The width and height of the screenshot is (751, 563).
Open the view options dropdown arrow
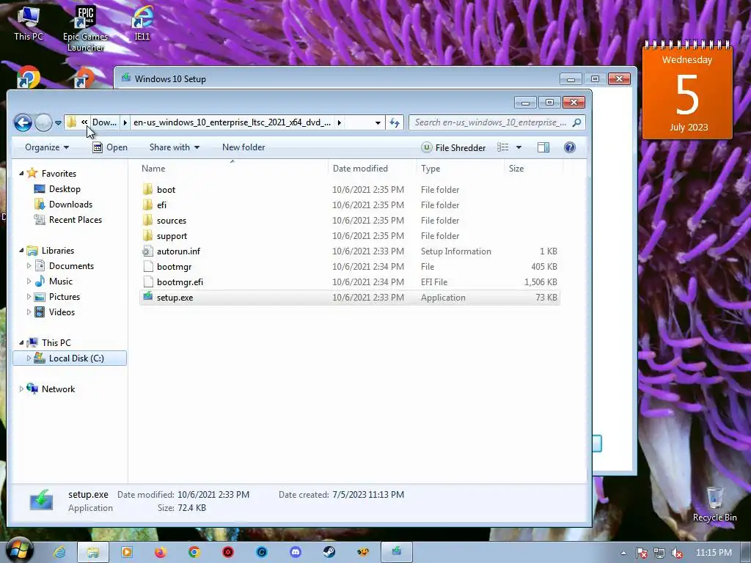[519, 147]
